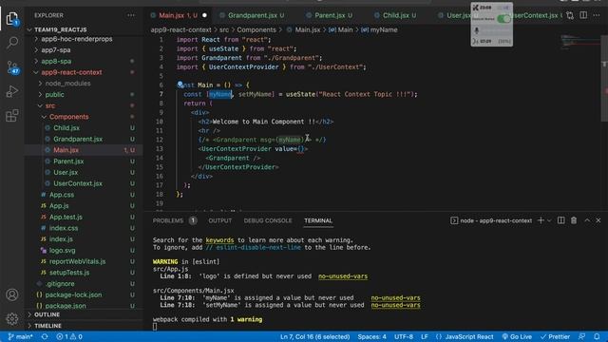Viewport: 608px width, 342px height.
Task: Click the sync changes icon in status bar
Action: 45,336
